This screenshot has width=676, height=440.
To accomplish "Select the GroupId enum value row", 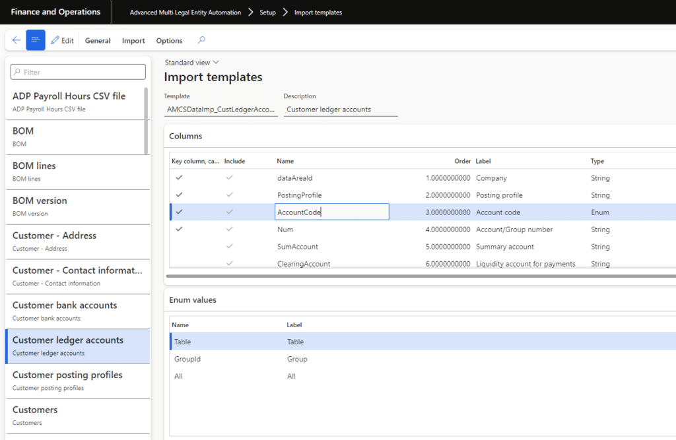I will (422, 359).
